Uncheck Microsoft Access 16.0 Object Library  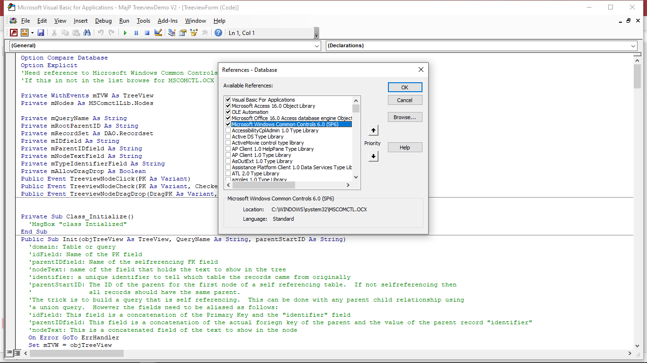coord(228,106)
